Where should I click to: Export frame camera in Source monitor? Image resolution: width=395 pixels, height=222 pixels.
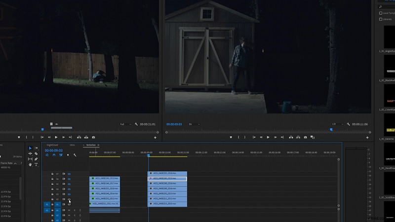(x=93, y=138)
